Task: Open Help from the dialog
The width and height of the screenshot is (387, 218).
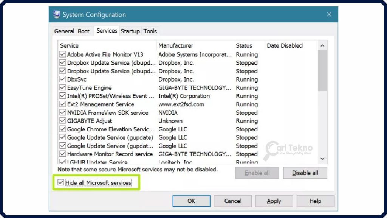Action: tap(315, 201)
